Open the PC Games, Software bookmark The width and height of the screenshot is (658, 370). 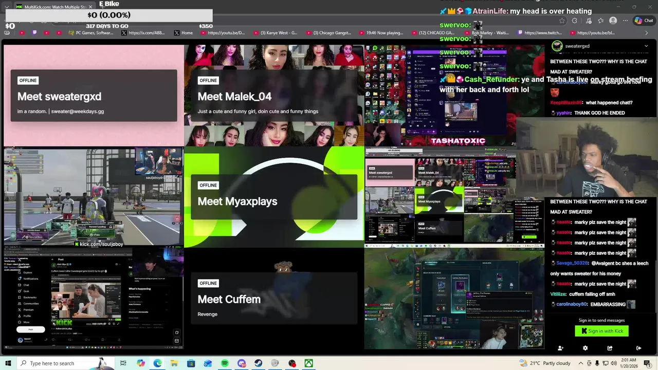point(90,33)
